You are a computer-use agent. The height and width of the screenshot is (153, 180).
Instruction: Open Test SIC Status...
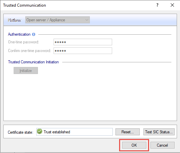coord(159,132)
